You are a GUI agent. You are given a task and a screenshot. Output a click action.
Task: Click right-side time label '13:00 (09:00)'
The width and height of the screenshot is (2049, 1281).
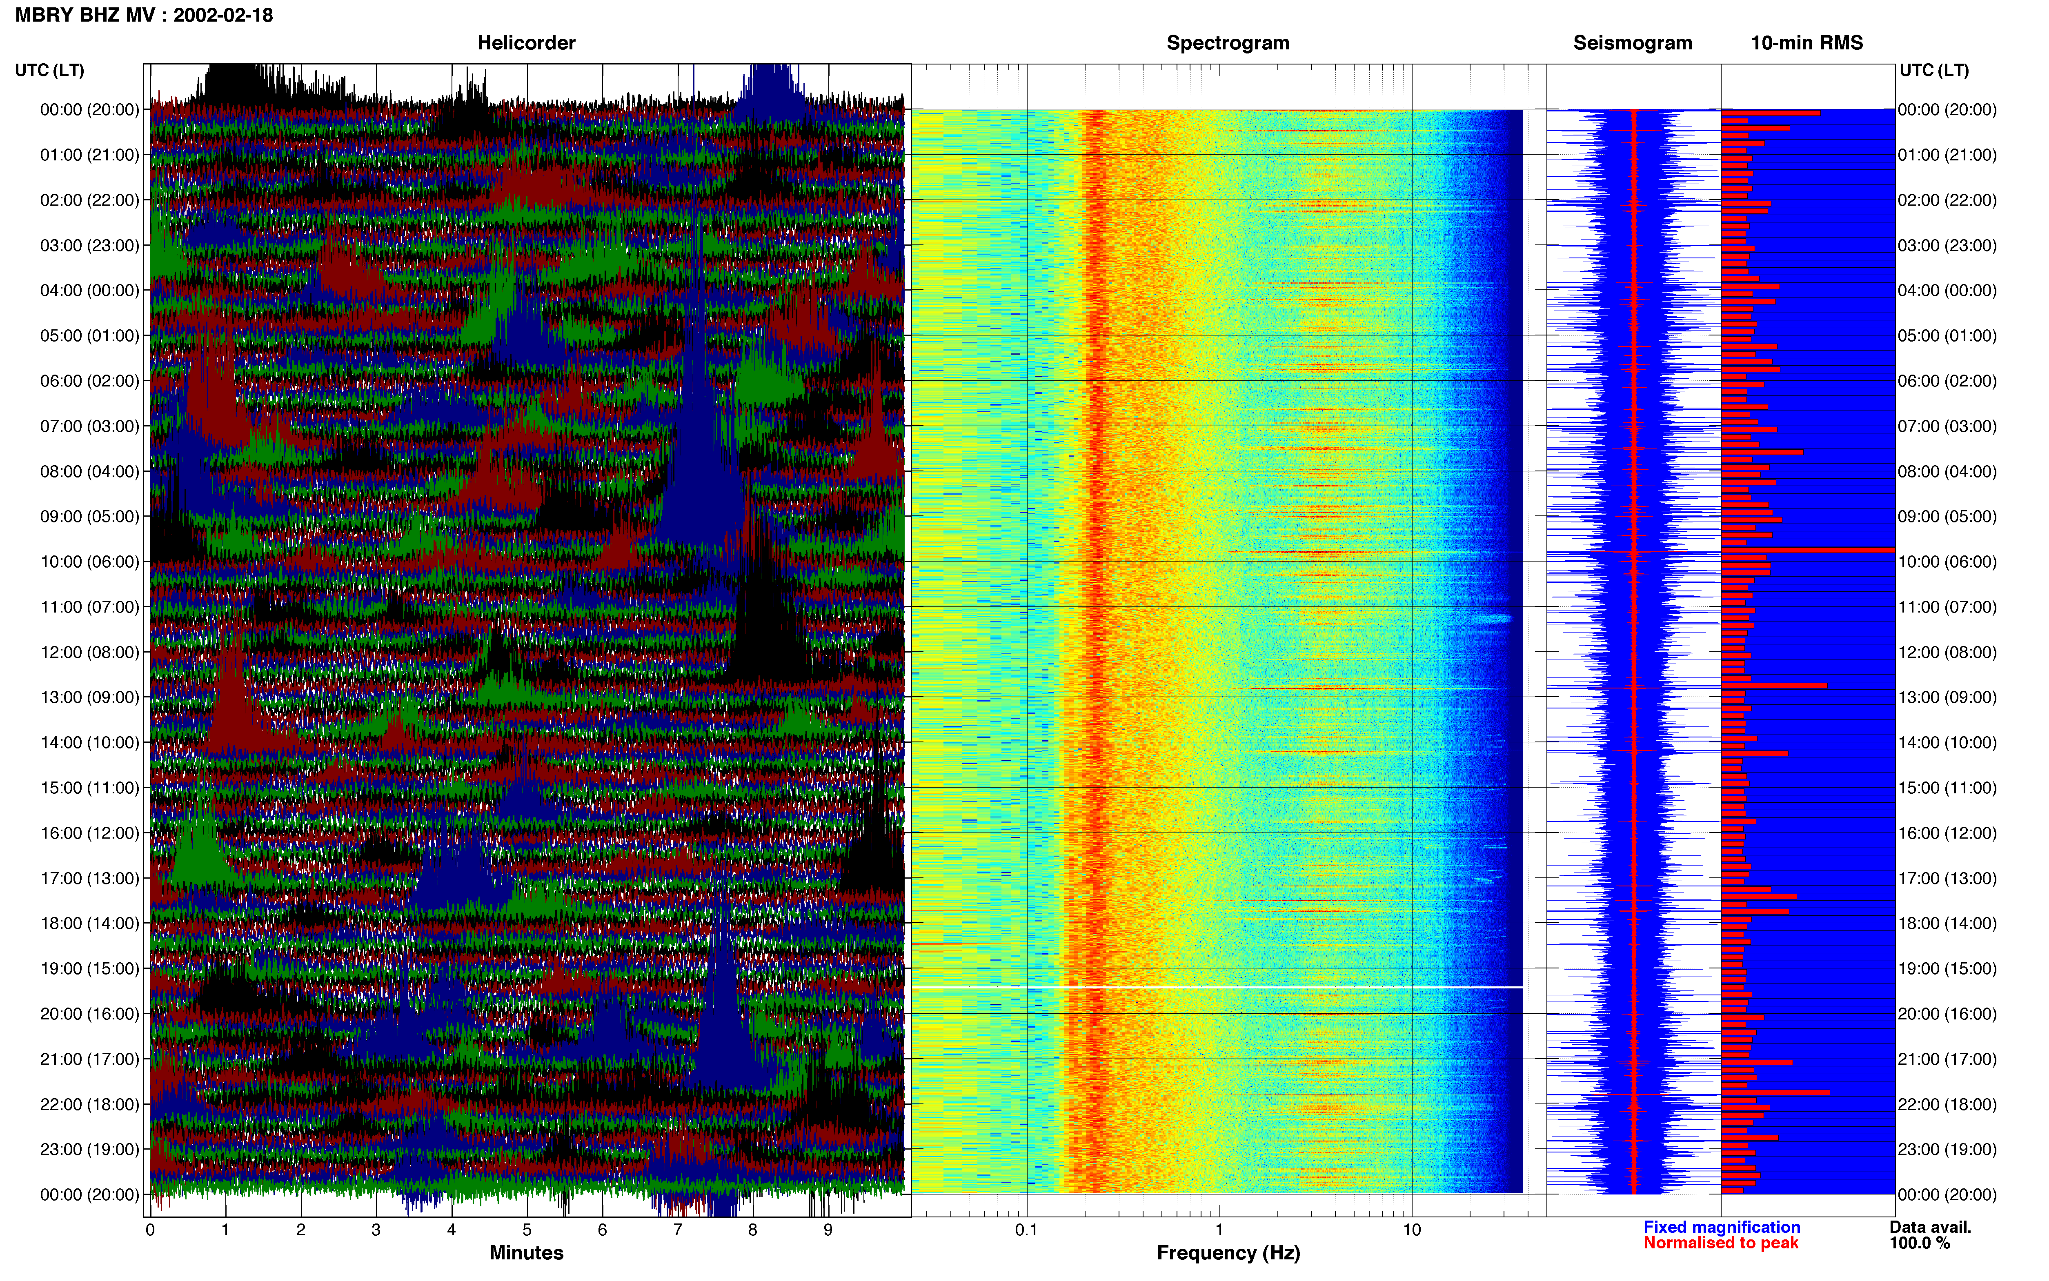pos(1947,697)
